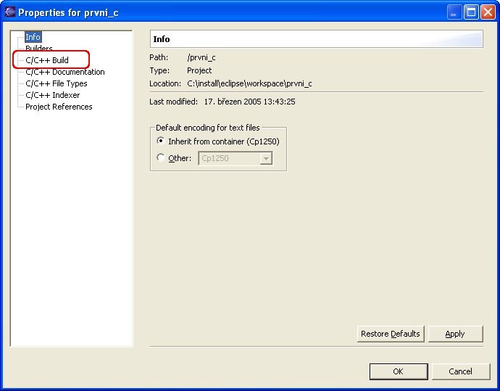Minimize the Properties dialog window
Image resolution: width=500 pixels, height=391 pixels.
(454, 12)
